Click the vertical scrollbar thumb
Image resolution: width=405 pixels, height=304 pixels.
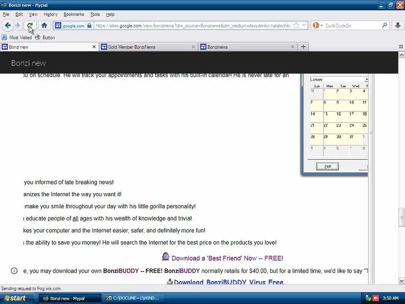(x=401, y=217)
